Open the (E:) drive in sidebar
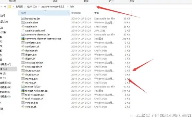 (x=3, y=73)
